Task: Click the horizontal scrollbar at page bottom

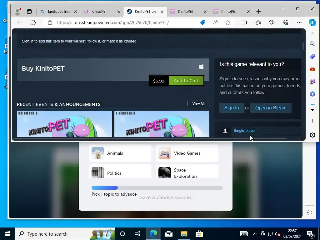Action: pos(149,139)
